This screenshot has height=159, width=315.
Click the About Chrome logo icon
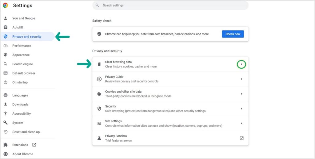click(x=6, y=154)
